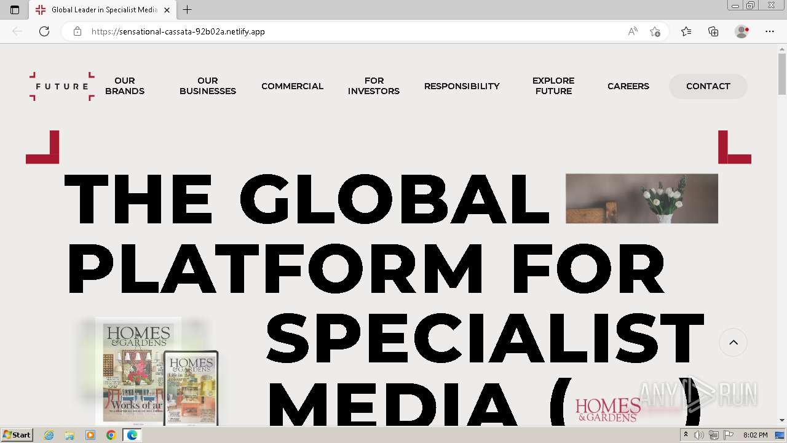The height and width of the screenshot is (443, 787).
Task: Open the For Investors menu
Action: [374, 86]
